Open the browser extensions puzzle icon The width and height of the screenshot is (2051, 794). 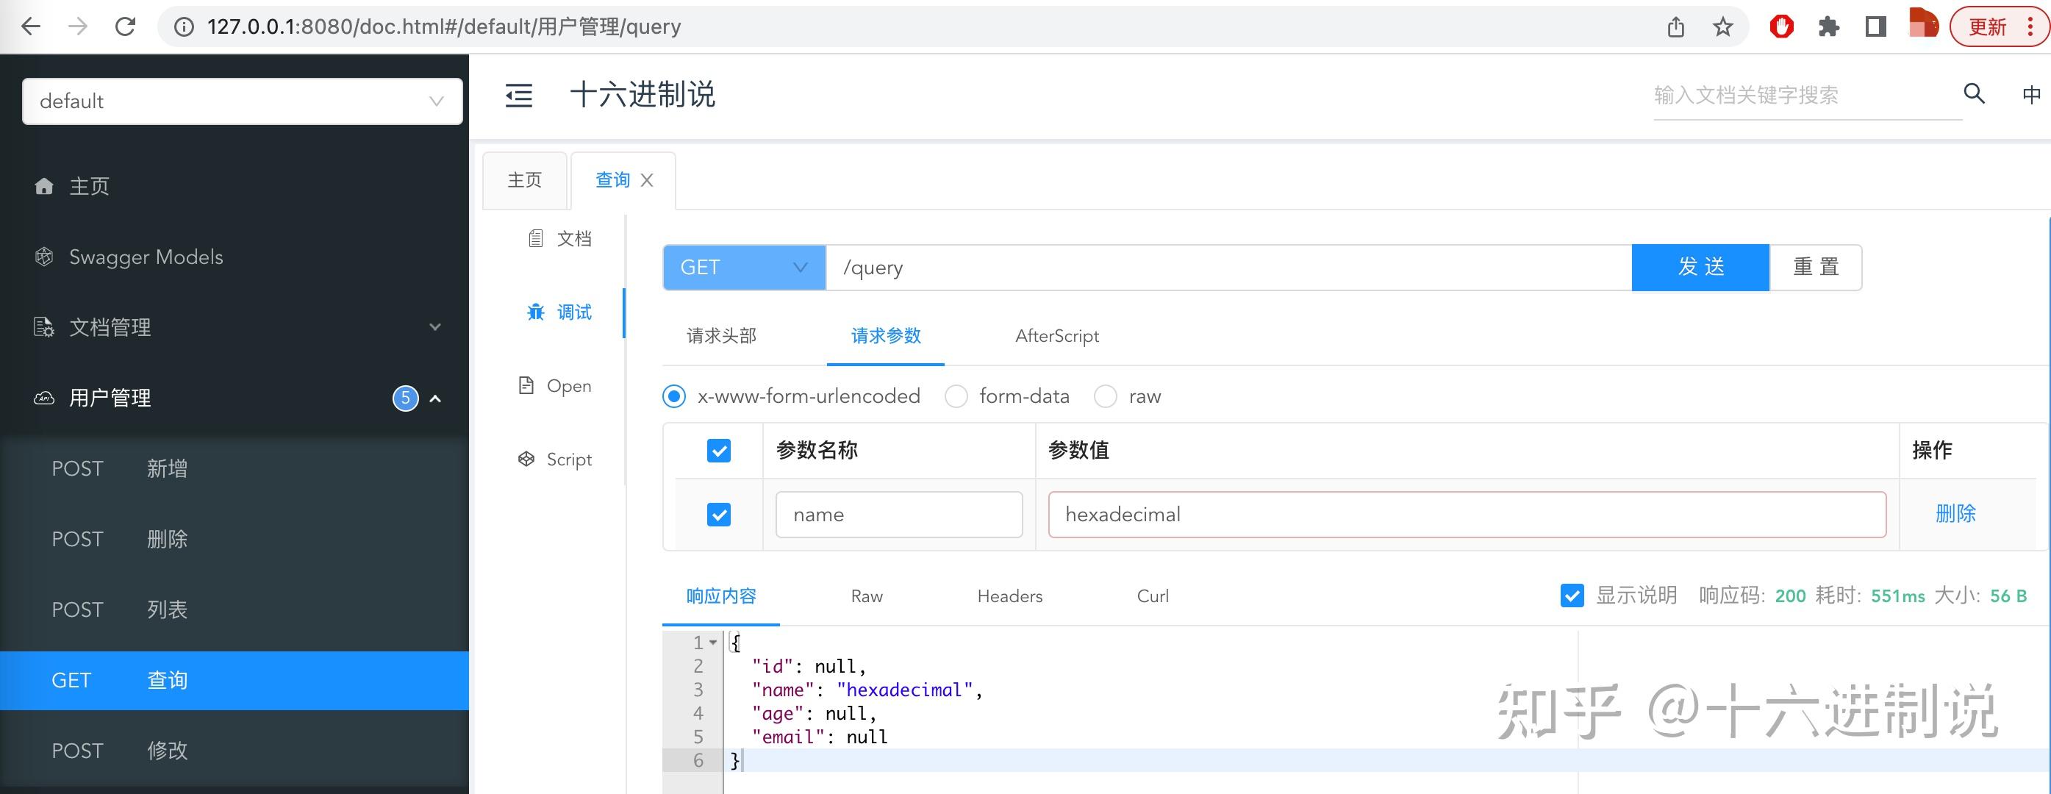click(x=1829, y=27)
